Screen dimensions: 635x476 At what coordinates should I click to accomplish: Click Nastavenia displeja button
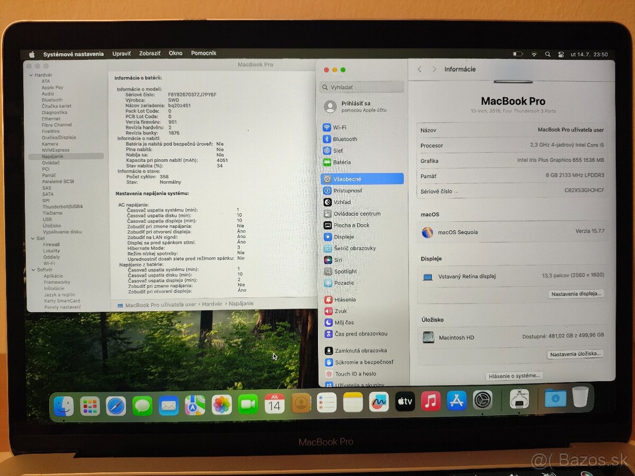pos(576,294)
